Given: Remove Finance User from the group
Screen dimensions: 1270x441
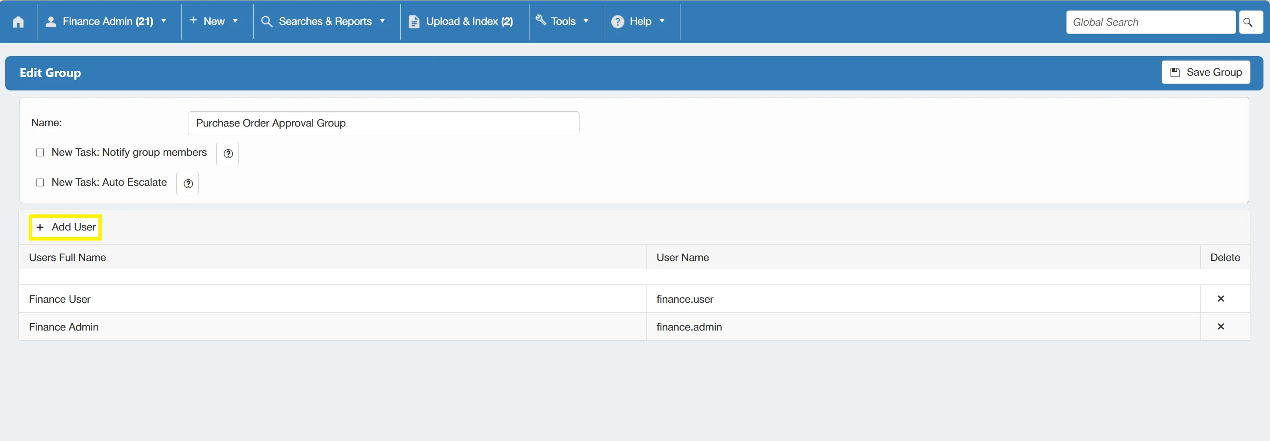Looking at the screenshot, I should pyautogui.click(x=1221, y=299).
